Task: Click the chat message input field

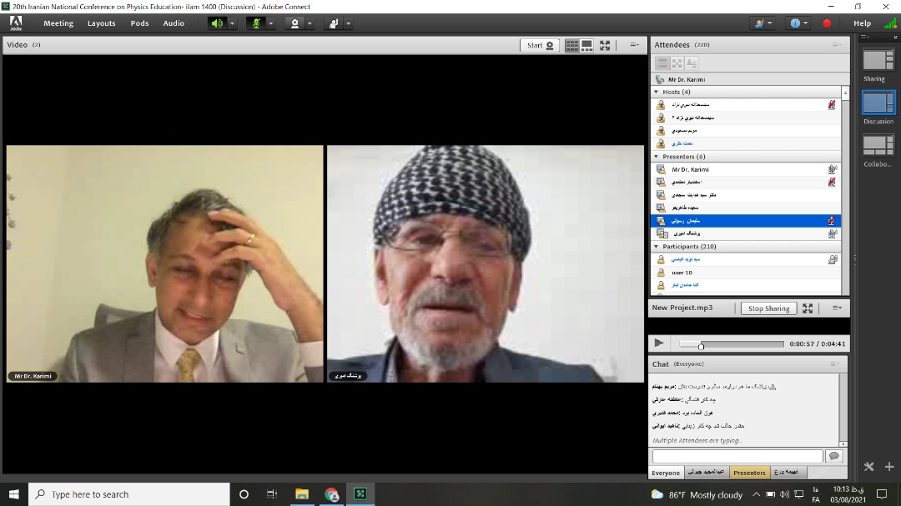Action: click(737, 456)
